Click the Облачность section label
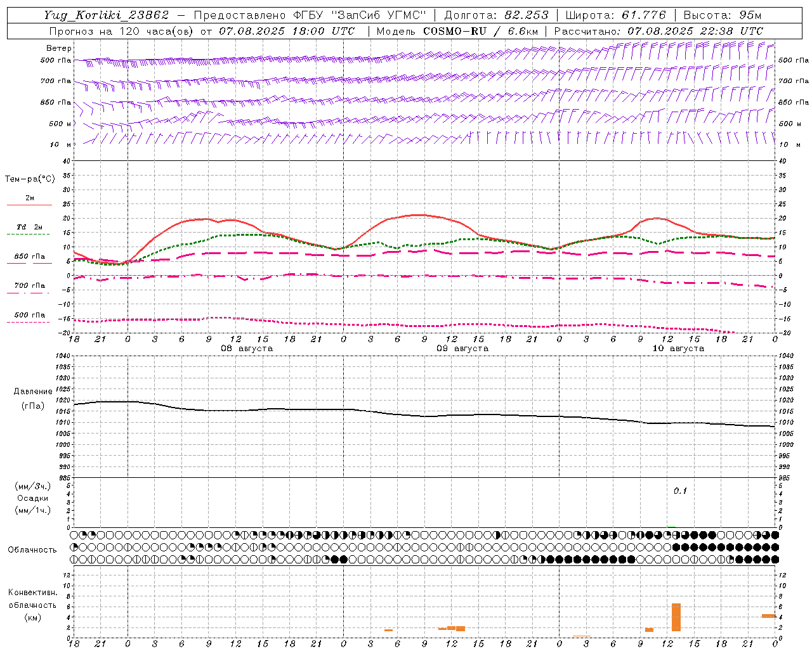This screenshot has height=649, width=812. click(x=32, y=549)
